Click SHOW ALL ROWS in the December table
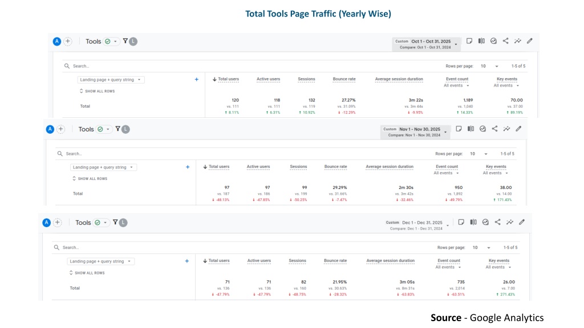The height and width of the screenshot is (328, 584). pos(87,273)
